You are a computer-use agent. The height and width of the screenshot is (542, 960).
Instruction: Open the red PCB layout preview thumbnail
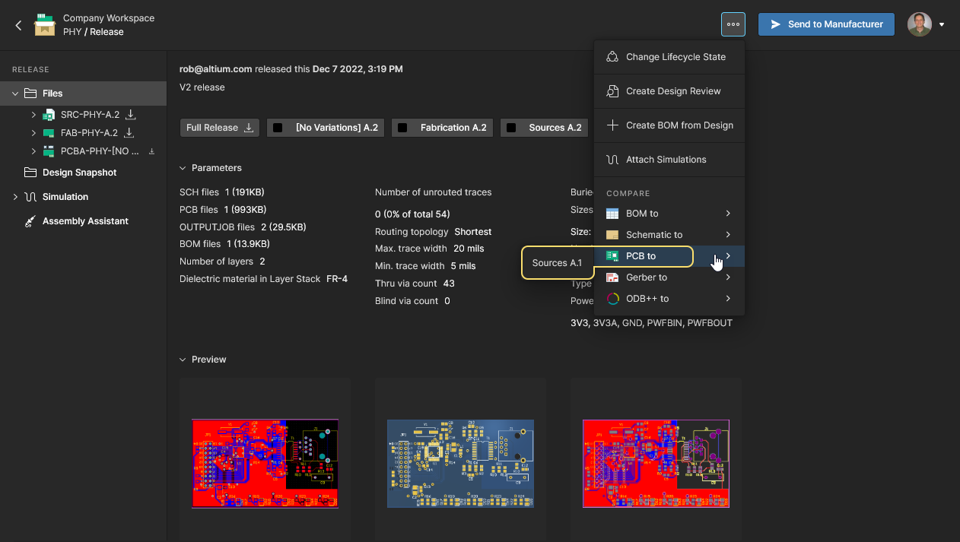pos(265,463)
